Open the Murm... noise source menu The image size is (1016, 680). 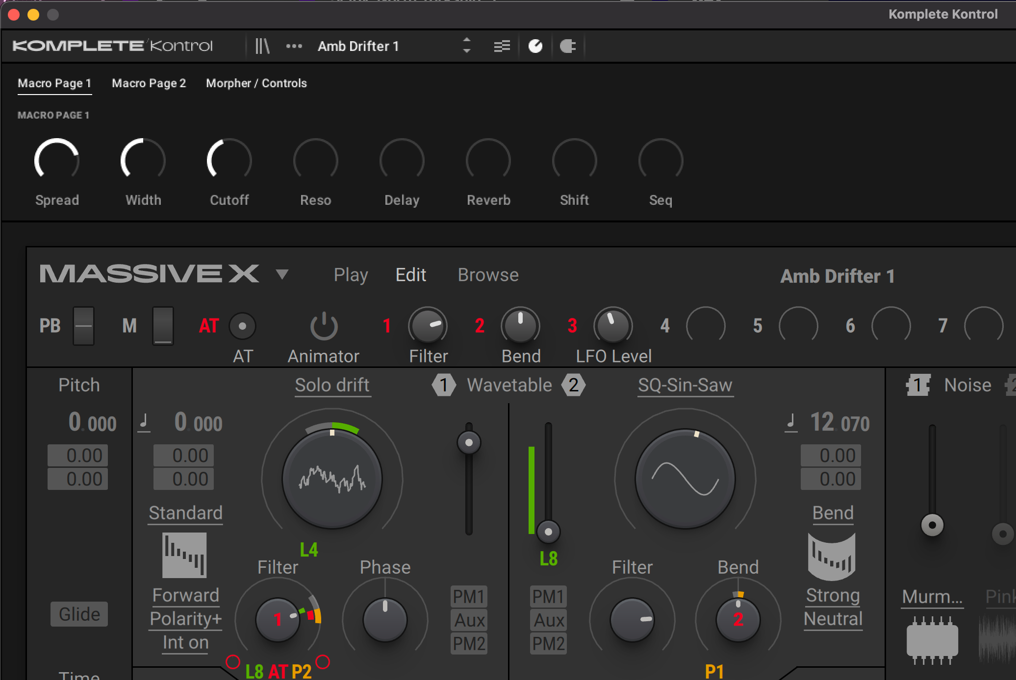pos(932,597)
